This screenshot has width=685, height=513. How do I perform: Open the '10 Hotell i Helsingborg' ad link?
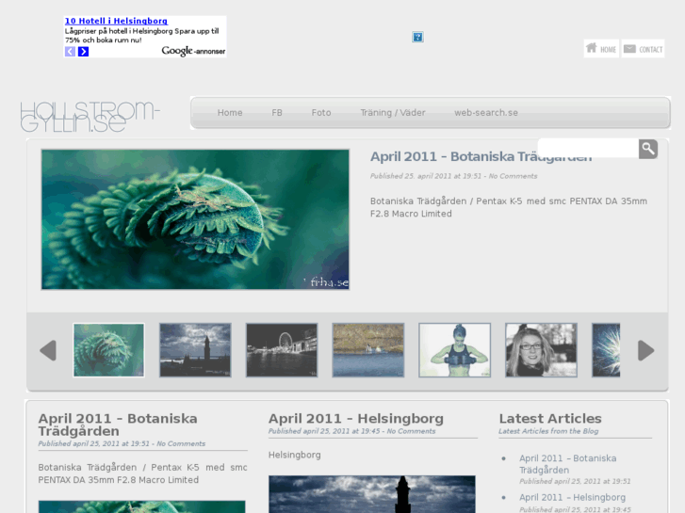(x=116, y=21)
